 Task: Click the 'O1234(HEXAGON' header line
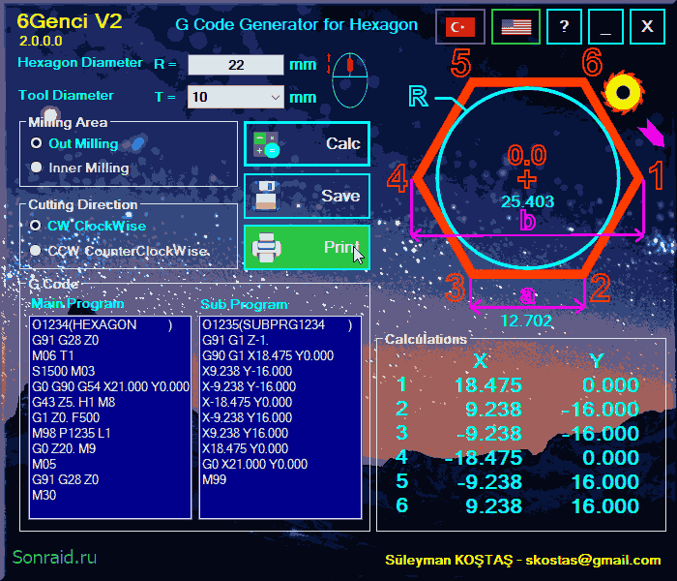click(103, 324)
